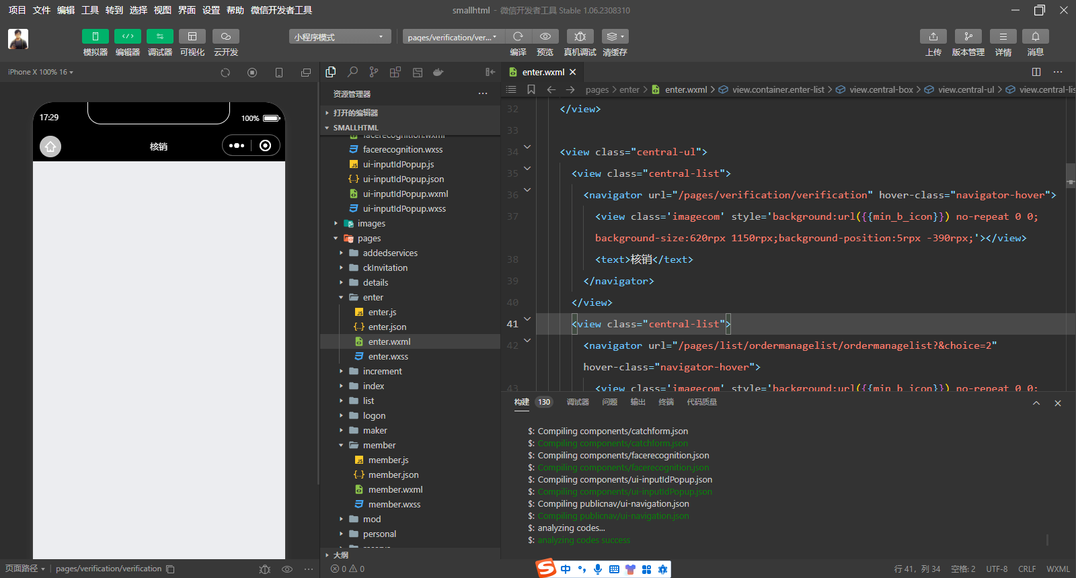Toggle the debugger panel button

[159, 36]
